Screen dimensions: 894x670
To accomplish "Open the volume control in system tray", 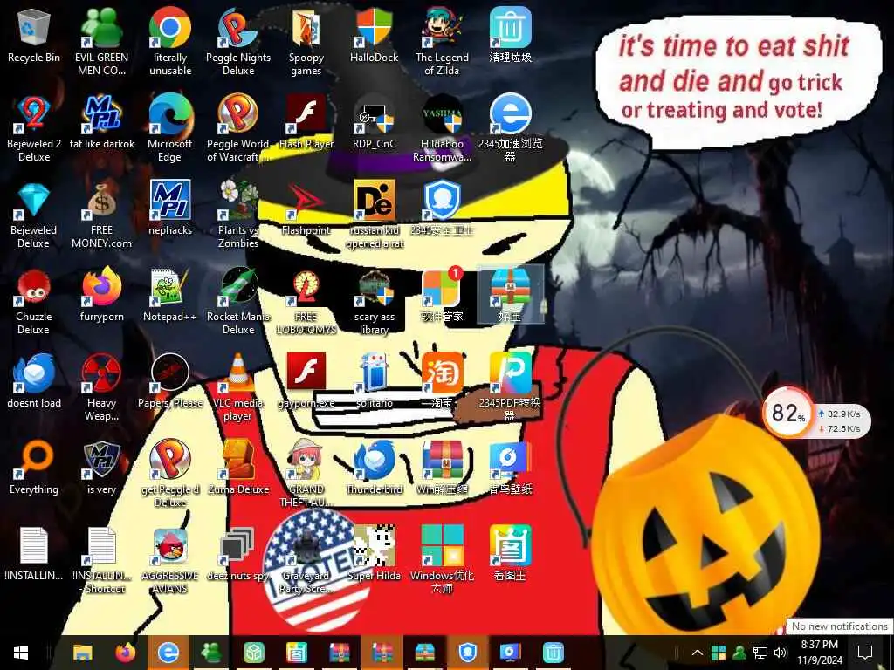I will click(x=781, y=653).
